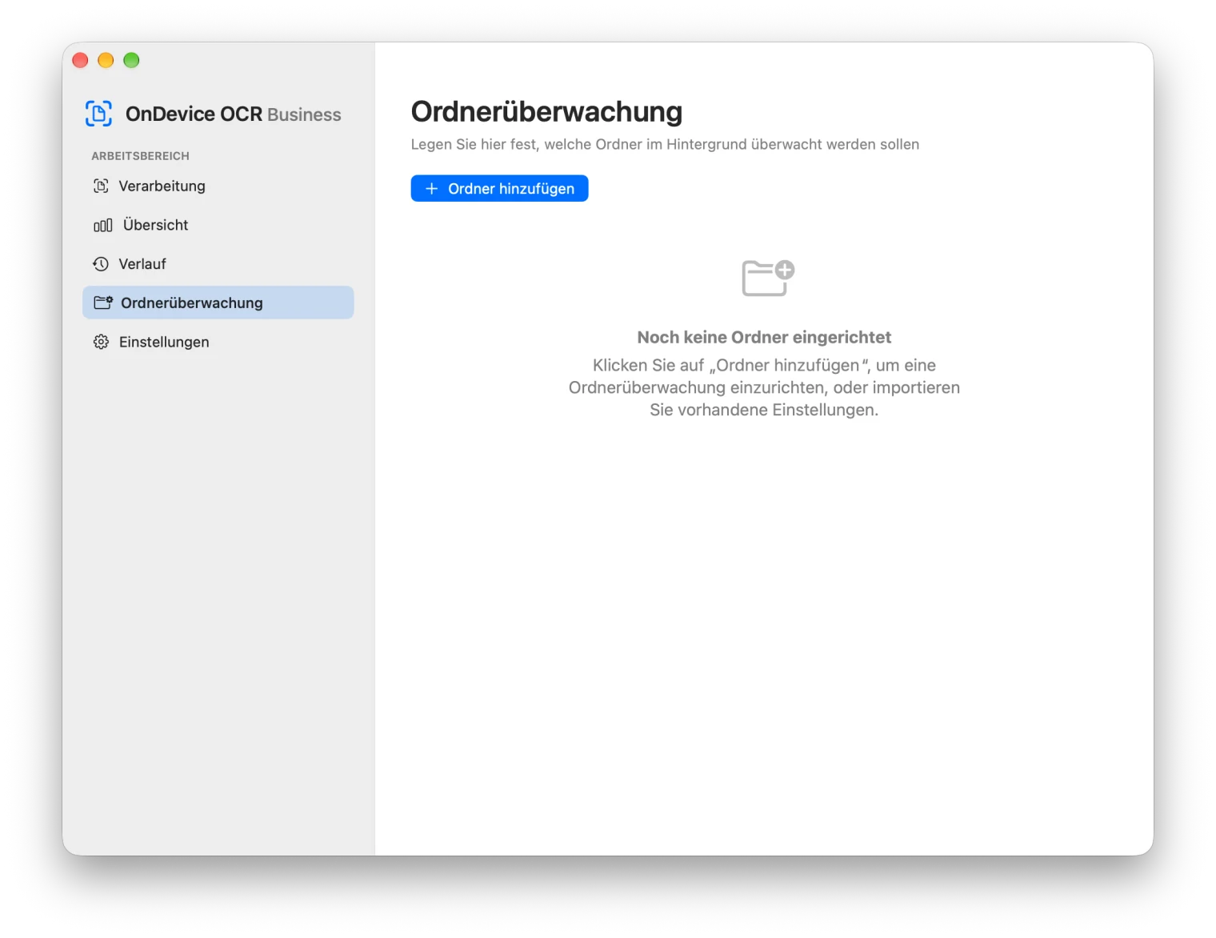Zoom the window with green button

pos(131,60)
